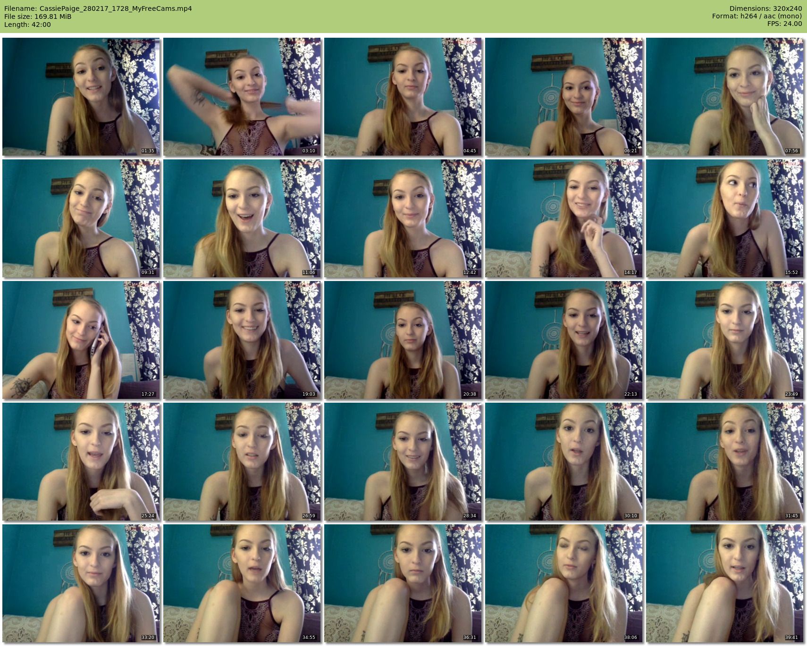Screen dimensions: 807x646
Task: Click the frame timestamped 14:17
Action: pos(563,218)
